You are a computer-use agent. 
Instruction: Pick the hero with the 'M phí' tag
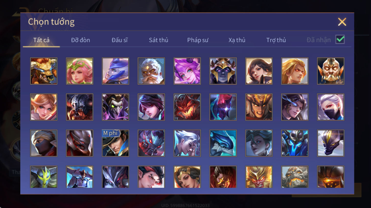click(115, 143)
